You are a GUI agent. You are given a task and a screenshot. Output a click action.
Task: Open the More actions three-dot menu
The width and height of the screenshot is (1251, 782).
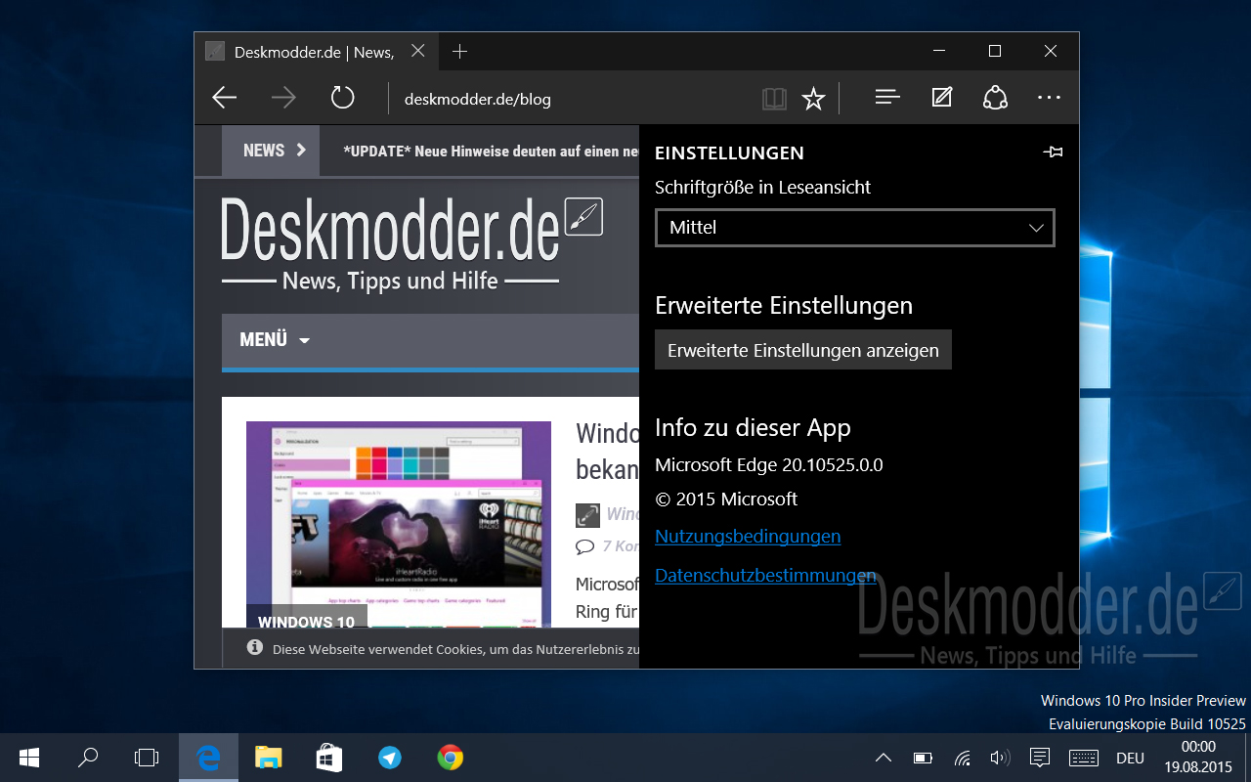pos(1049,98)
